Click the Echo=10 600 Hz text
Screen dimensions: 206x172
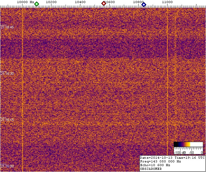[x=155, y=165]
